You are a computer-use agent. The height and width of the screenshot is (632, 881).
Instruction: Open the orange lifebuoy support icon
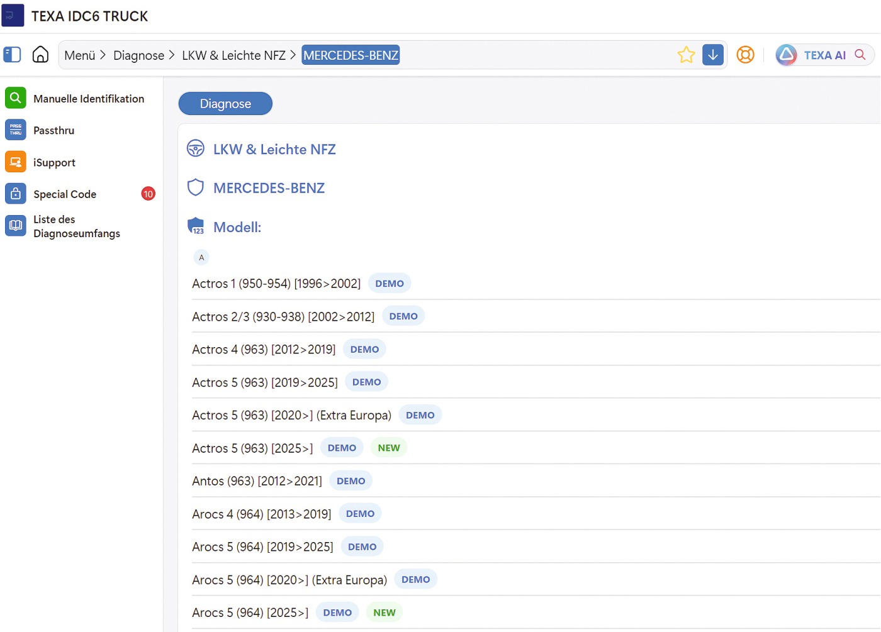[745, 55]
